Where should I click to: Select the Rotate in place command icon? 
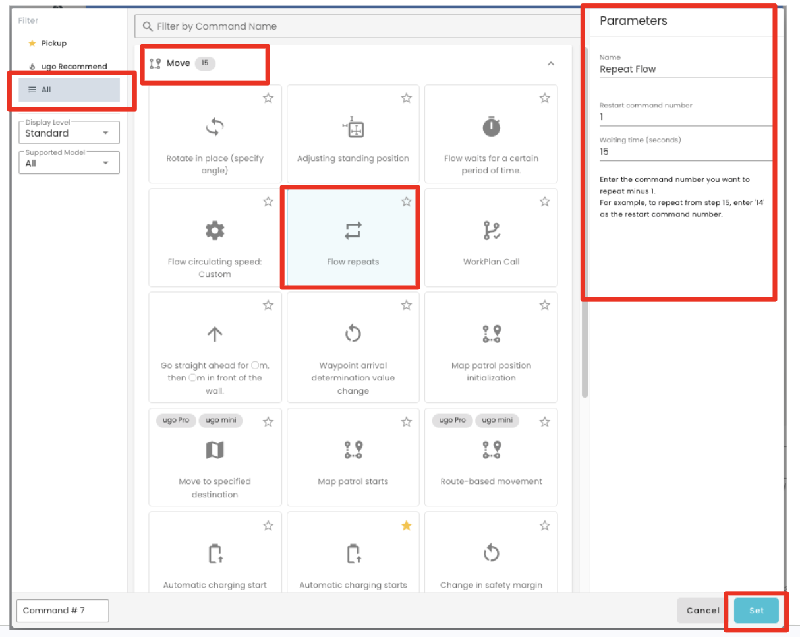(x=215, y=127)
